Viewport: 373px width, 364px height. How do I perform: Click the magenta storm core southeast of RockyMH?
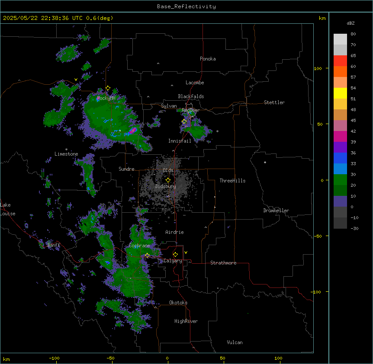tap(133, 131)
